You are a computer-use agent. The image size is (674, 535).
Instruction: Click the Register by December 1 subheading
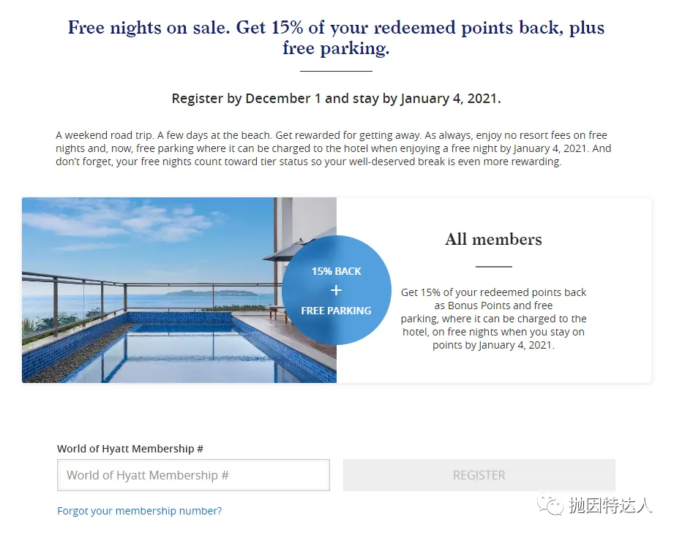[x=336, y=99]
